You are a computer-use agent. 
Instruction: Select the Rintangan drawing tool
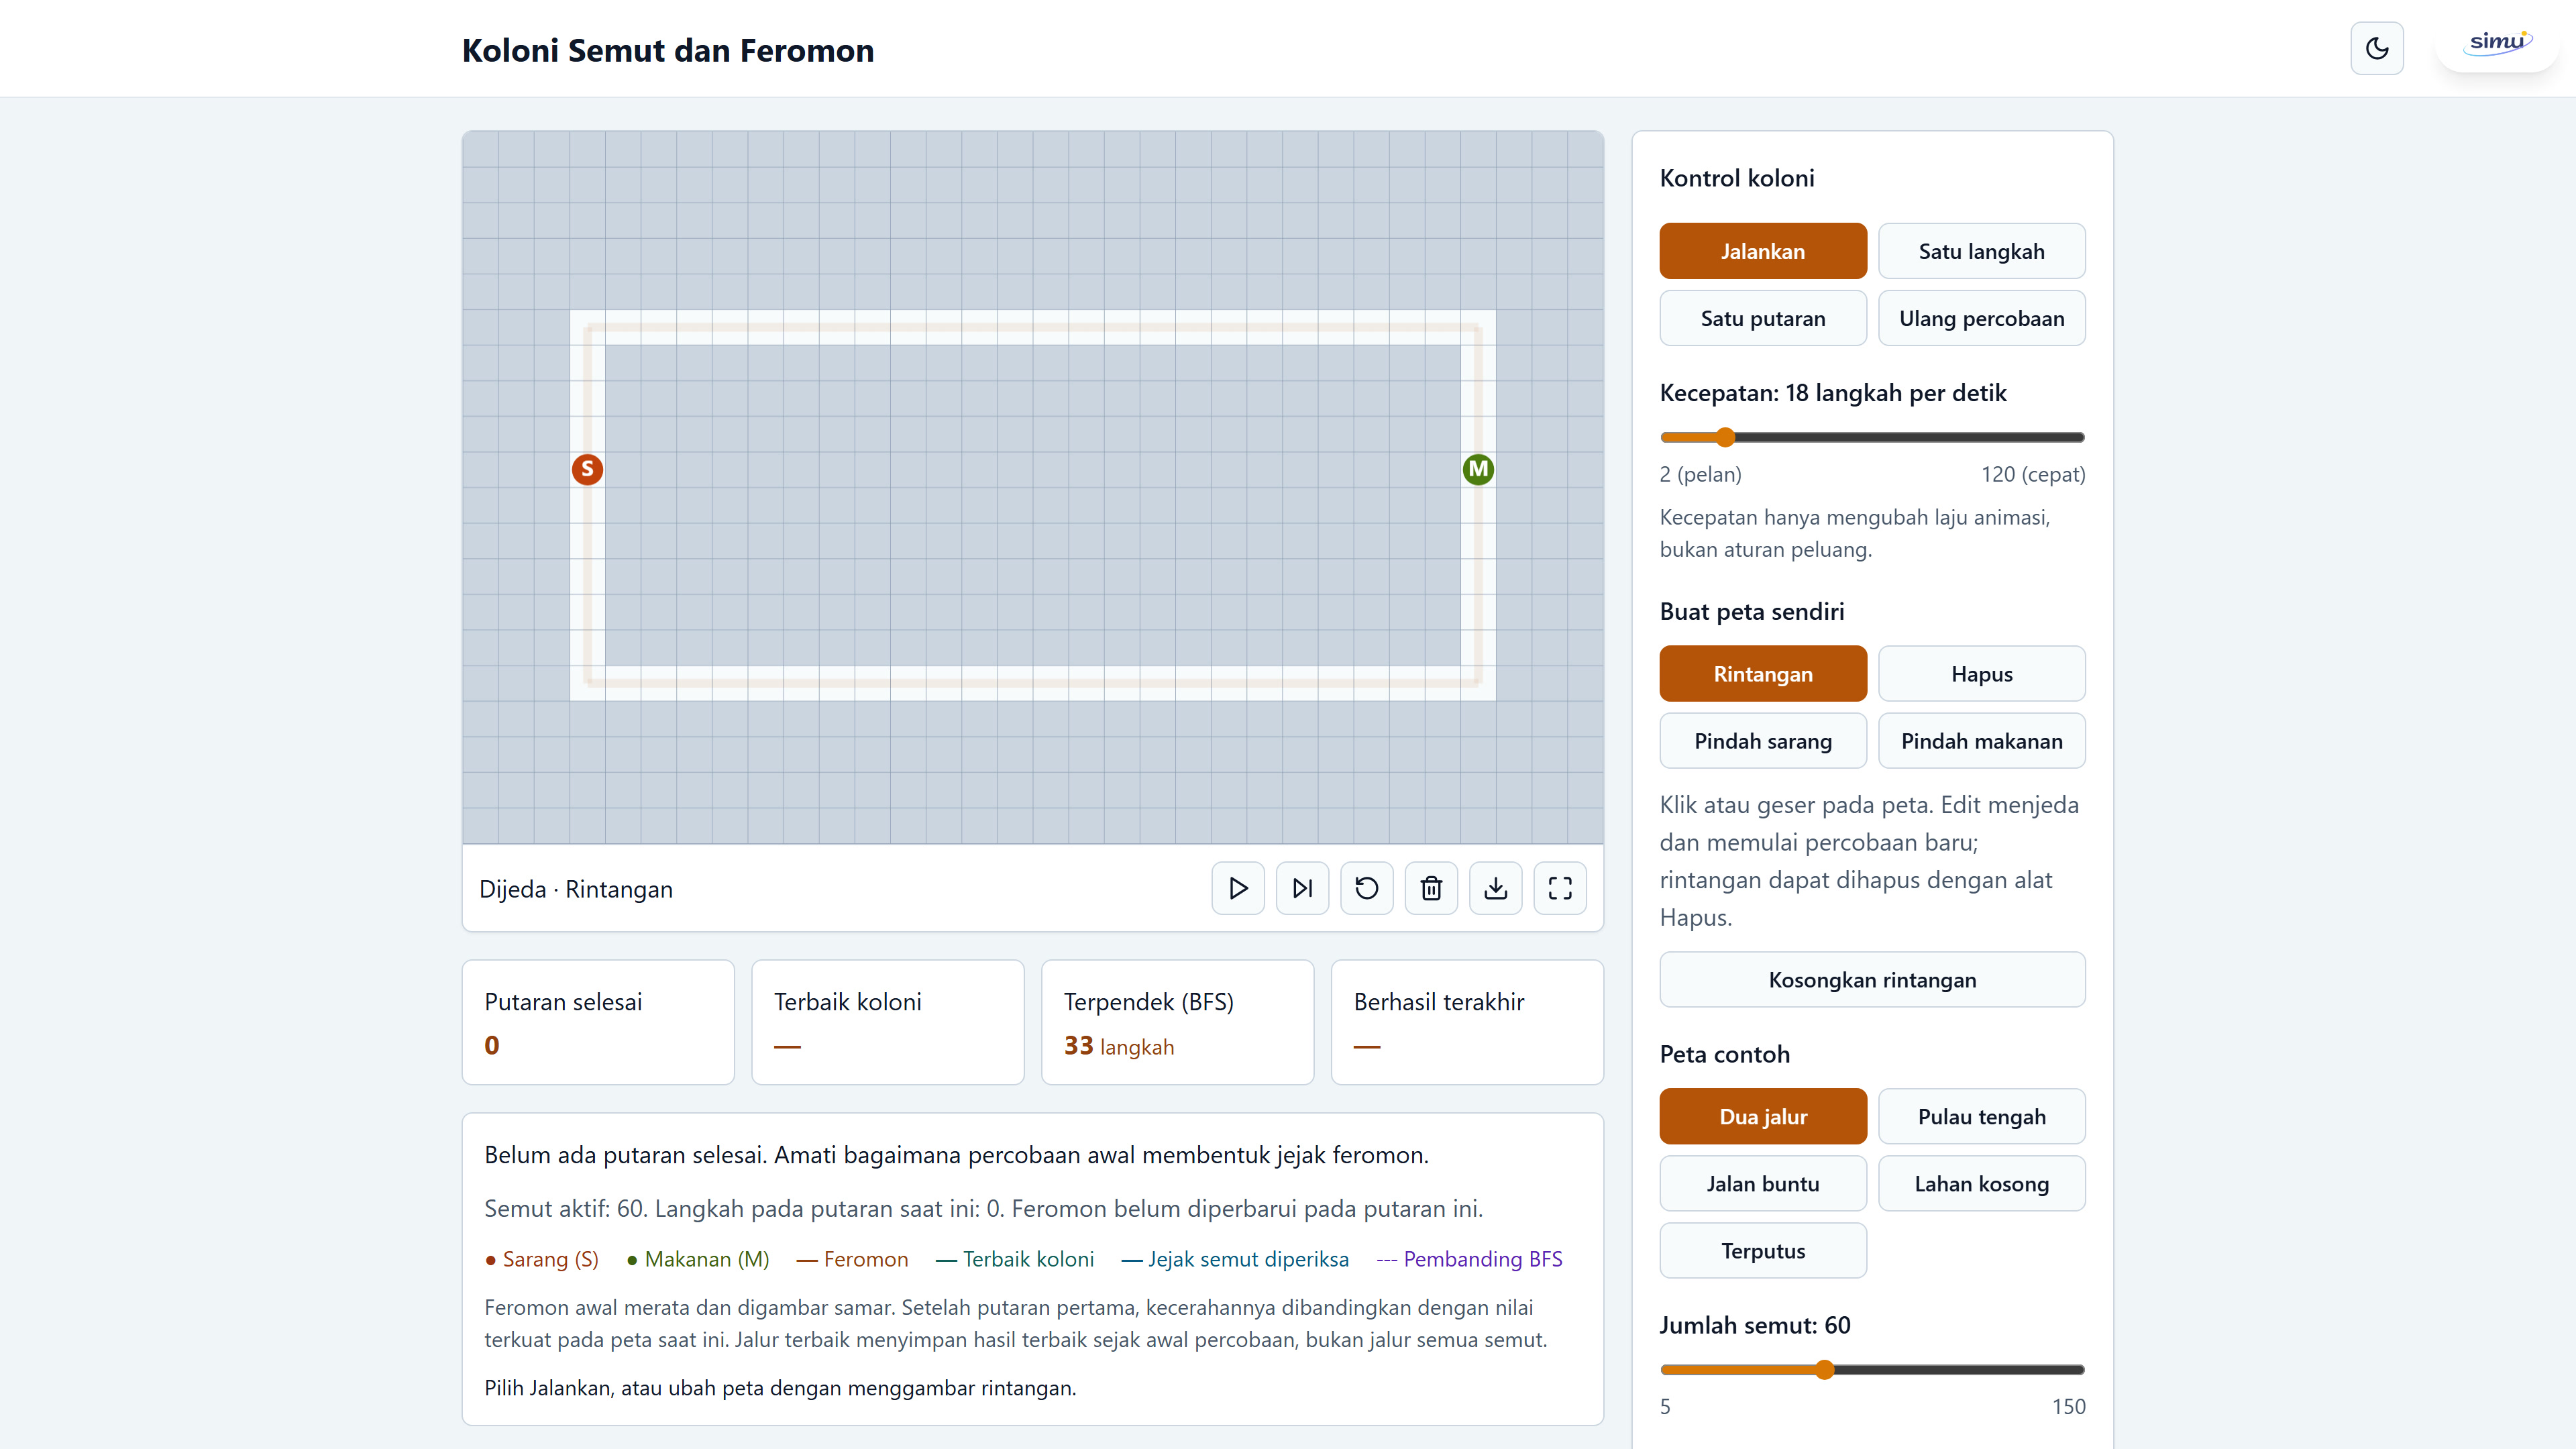tap(1762, 674)
